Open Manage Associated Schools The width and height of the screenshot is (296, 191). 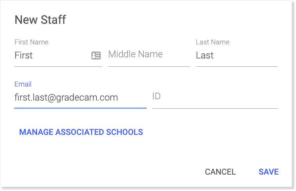pyautogui.click(x=81, y=132)
